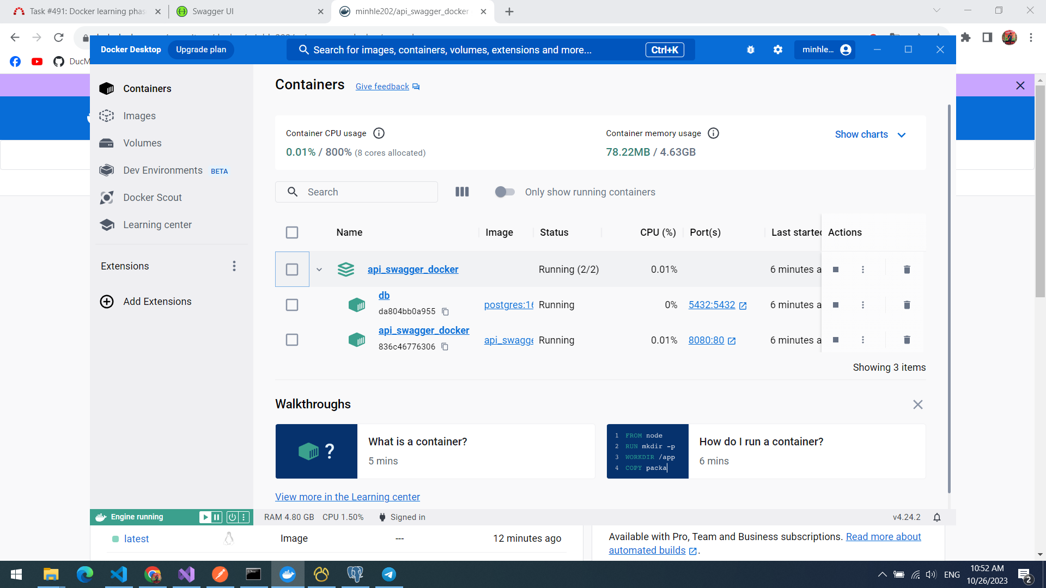Image resolution: width=1046 pixels, height=588 pixels.
Task: Open Telegram from the Windows taskbar
Action: [x=389, y=574]
